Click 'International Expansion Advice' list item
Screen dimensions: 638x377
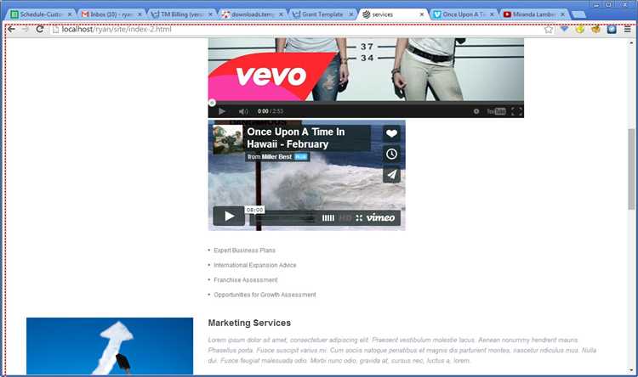(x=254, y=265)
